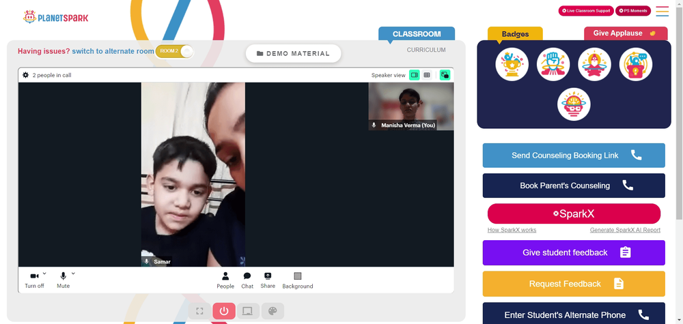Open How SparkX works link
The height and width of the screenshot is (324, 683).
click(512, 230)
